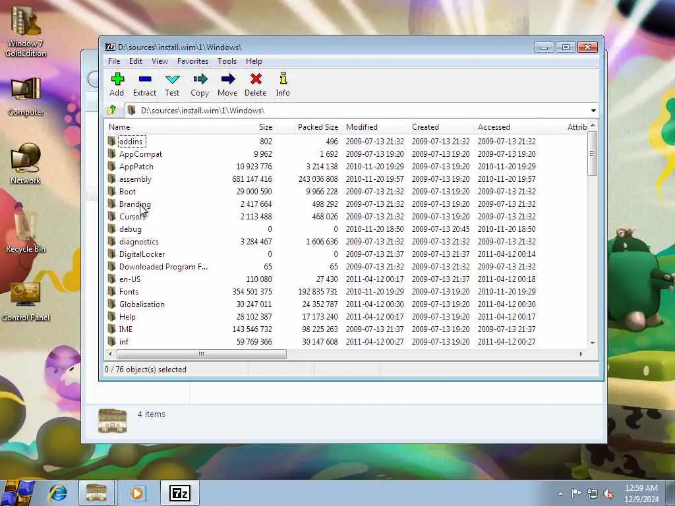Screen dimensions: 675x506
Task: Go up one folder level icon
Action: [x=112, y=110]
